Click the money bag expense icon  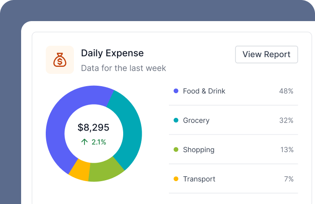point(60,60)
